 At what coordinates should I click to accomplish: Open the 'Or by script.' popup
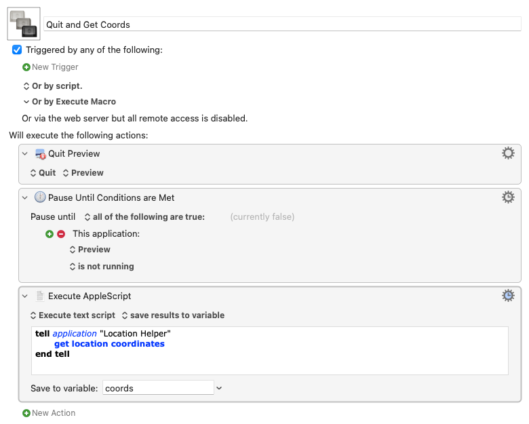tap(53, 86)
